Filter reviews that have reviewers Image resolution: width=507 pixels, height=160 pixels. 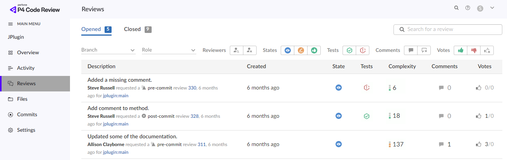coord(236,50)
